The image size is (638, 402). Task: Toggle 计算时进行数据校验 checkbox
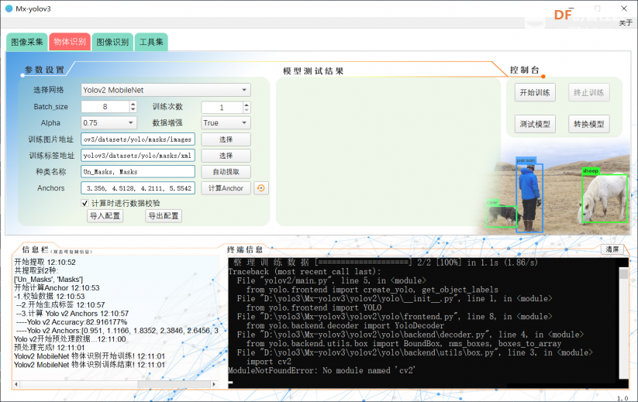84,203
